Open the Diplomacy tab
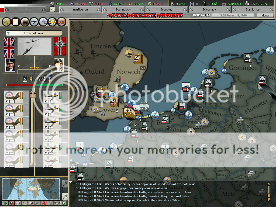Screen dimensions: 276x207 click(209, 9)
